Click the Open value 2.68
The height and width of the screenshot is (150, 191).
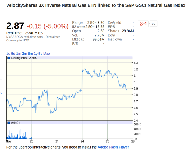coord(101,31)
